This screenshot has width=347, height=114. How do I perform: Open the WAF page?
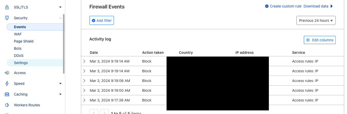coord(18,34)
